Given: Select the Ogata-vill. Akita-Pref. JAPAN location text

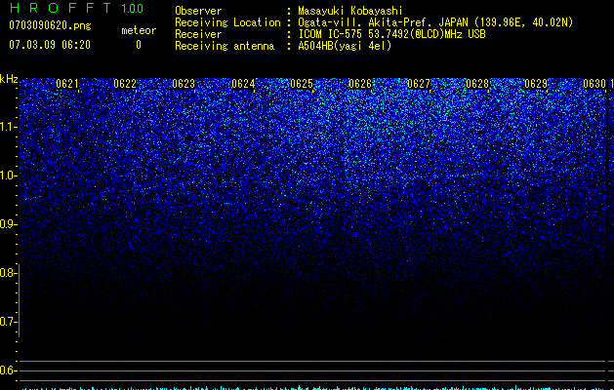Looking at the screenshot, I should pos(435,22).
